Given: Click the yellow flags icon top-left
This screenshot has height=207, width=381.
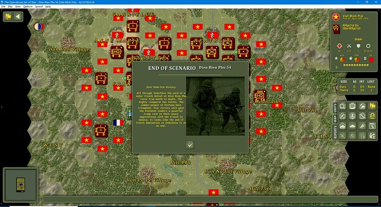Looking at the screenshot, I should click(8, 17).
